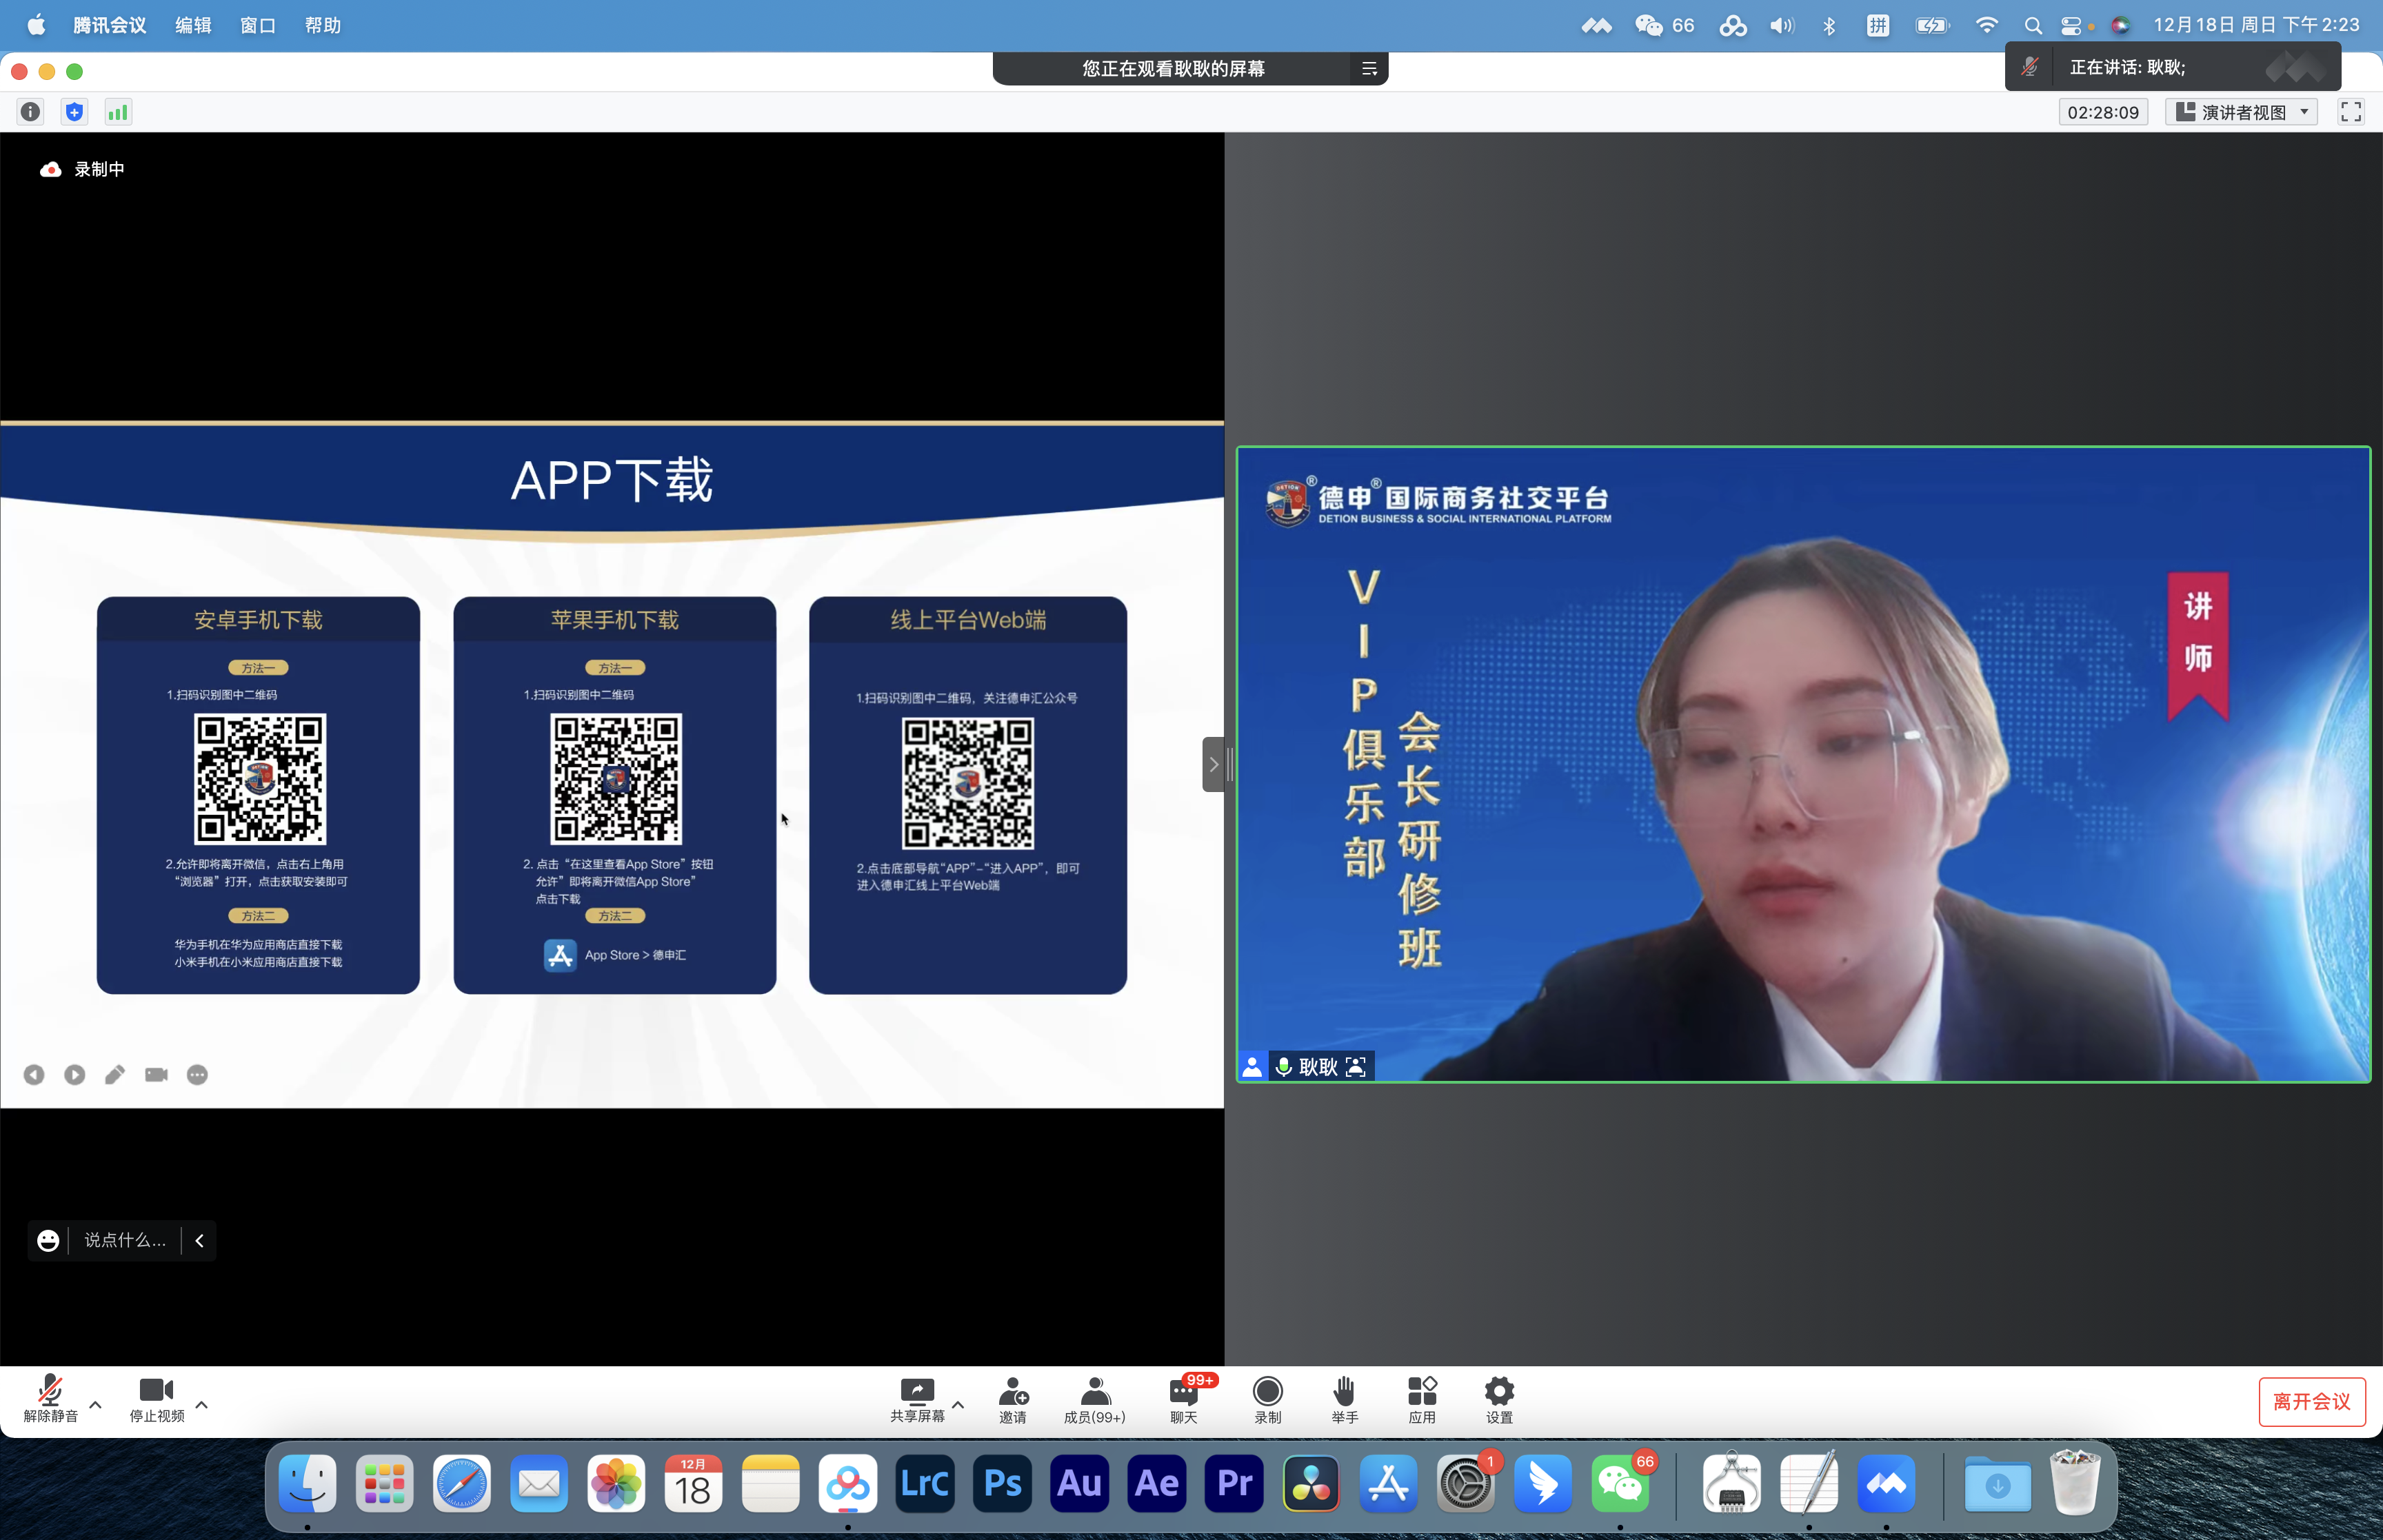This screenshot has width=2383, height=1540.
Task: Open the chat panel 聊天
Action: (1185, 1400)
